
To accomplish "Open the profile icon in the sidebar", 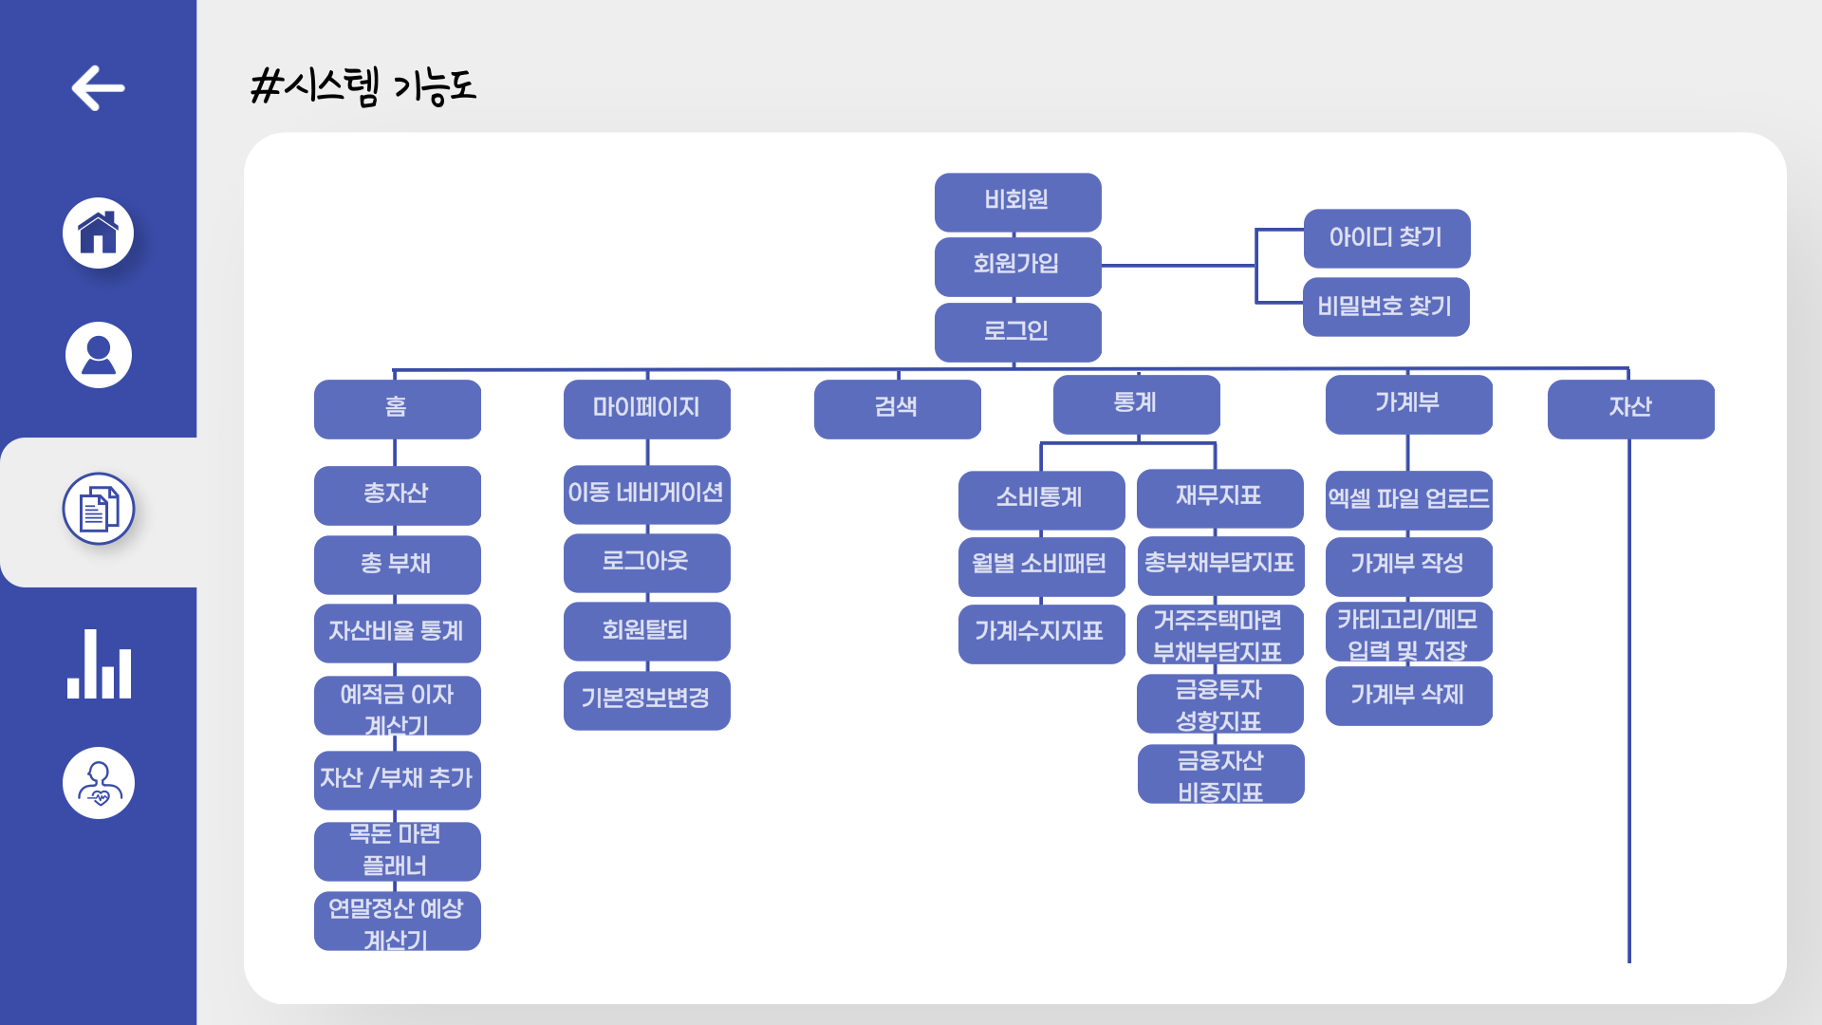I will [98, 354].
